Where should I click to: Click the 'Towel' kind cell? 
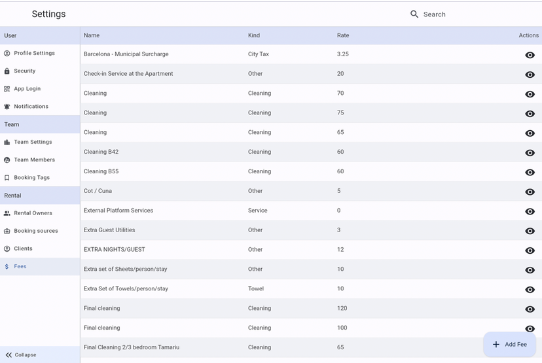256,288
